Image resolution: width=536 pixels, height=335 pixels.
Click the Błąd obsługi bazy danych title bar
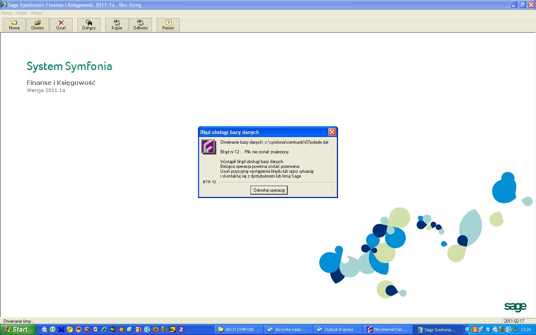tap(264, 132)
